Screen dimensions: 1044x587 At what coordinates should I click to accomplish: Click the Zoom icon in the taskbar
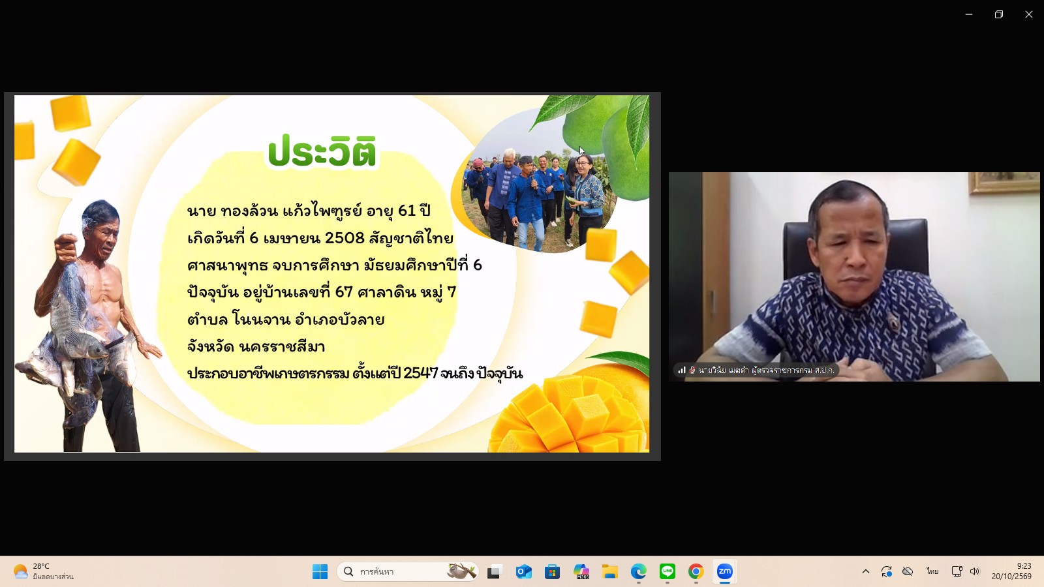coord(725,572)
